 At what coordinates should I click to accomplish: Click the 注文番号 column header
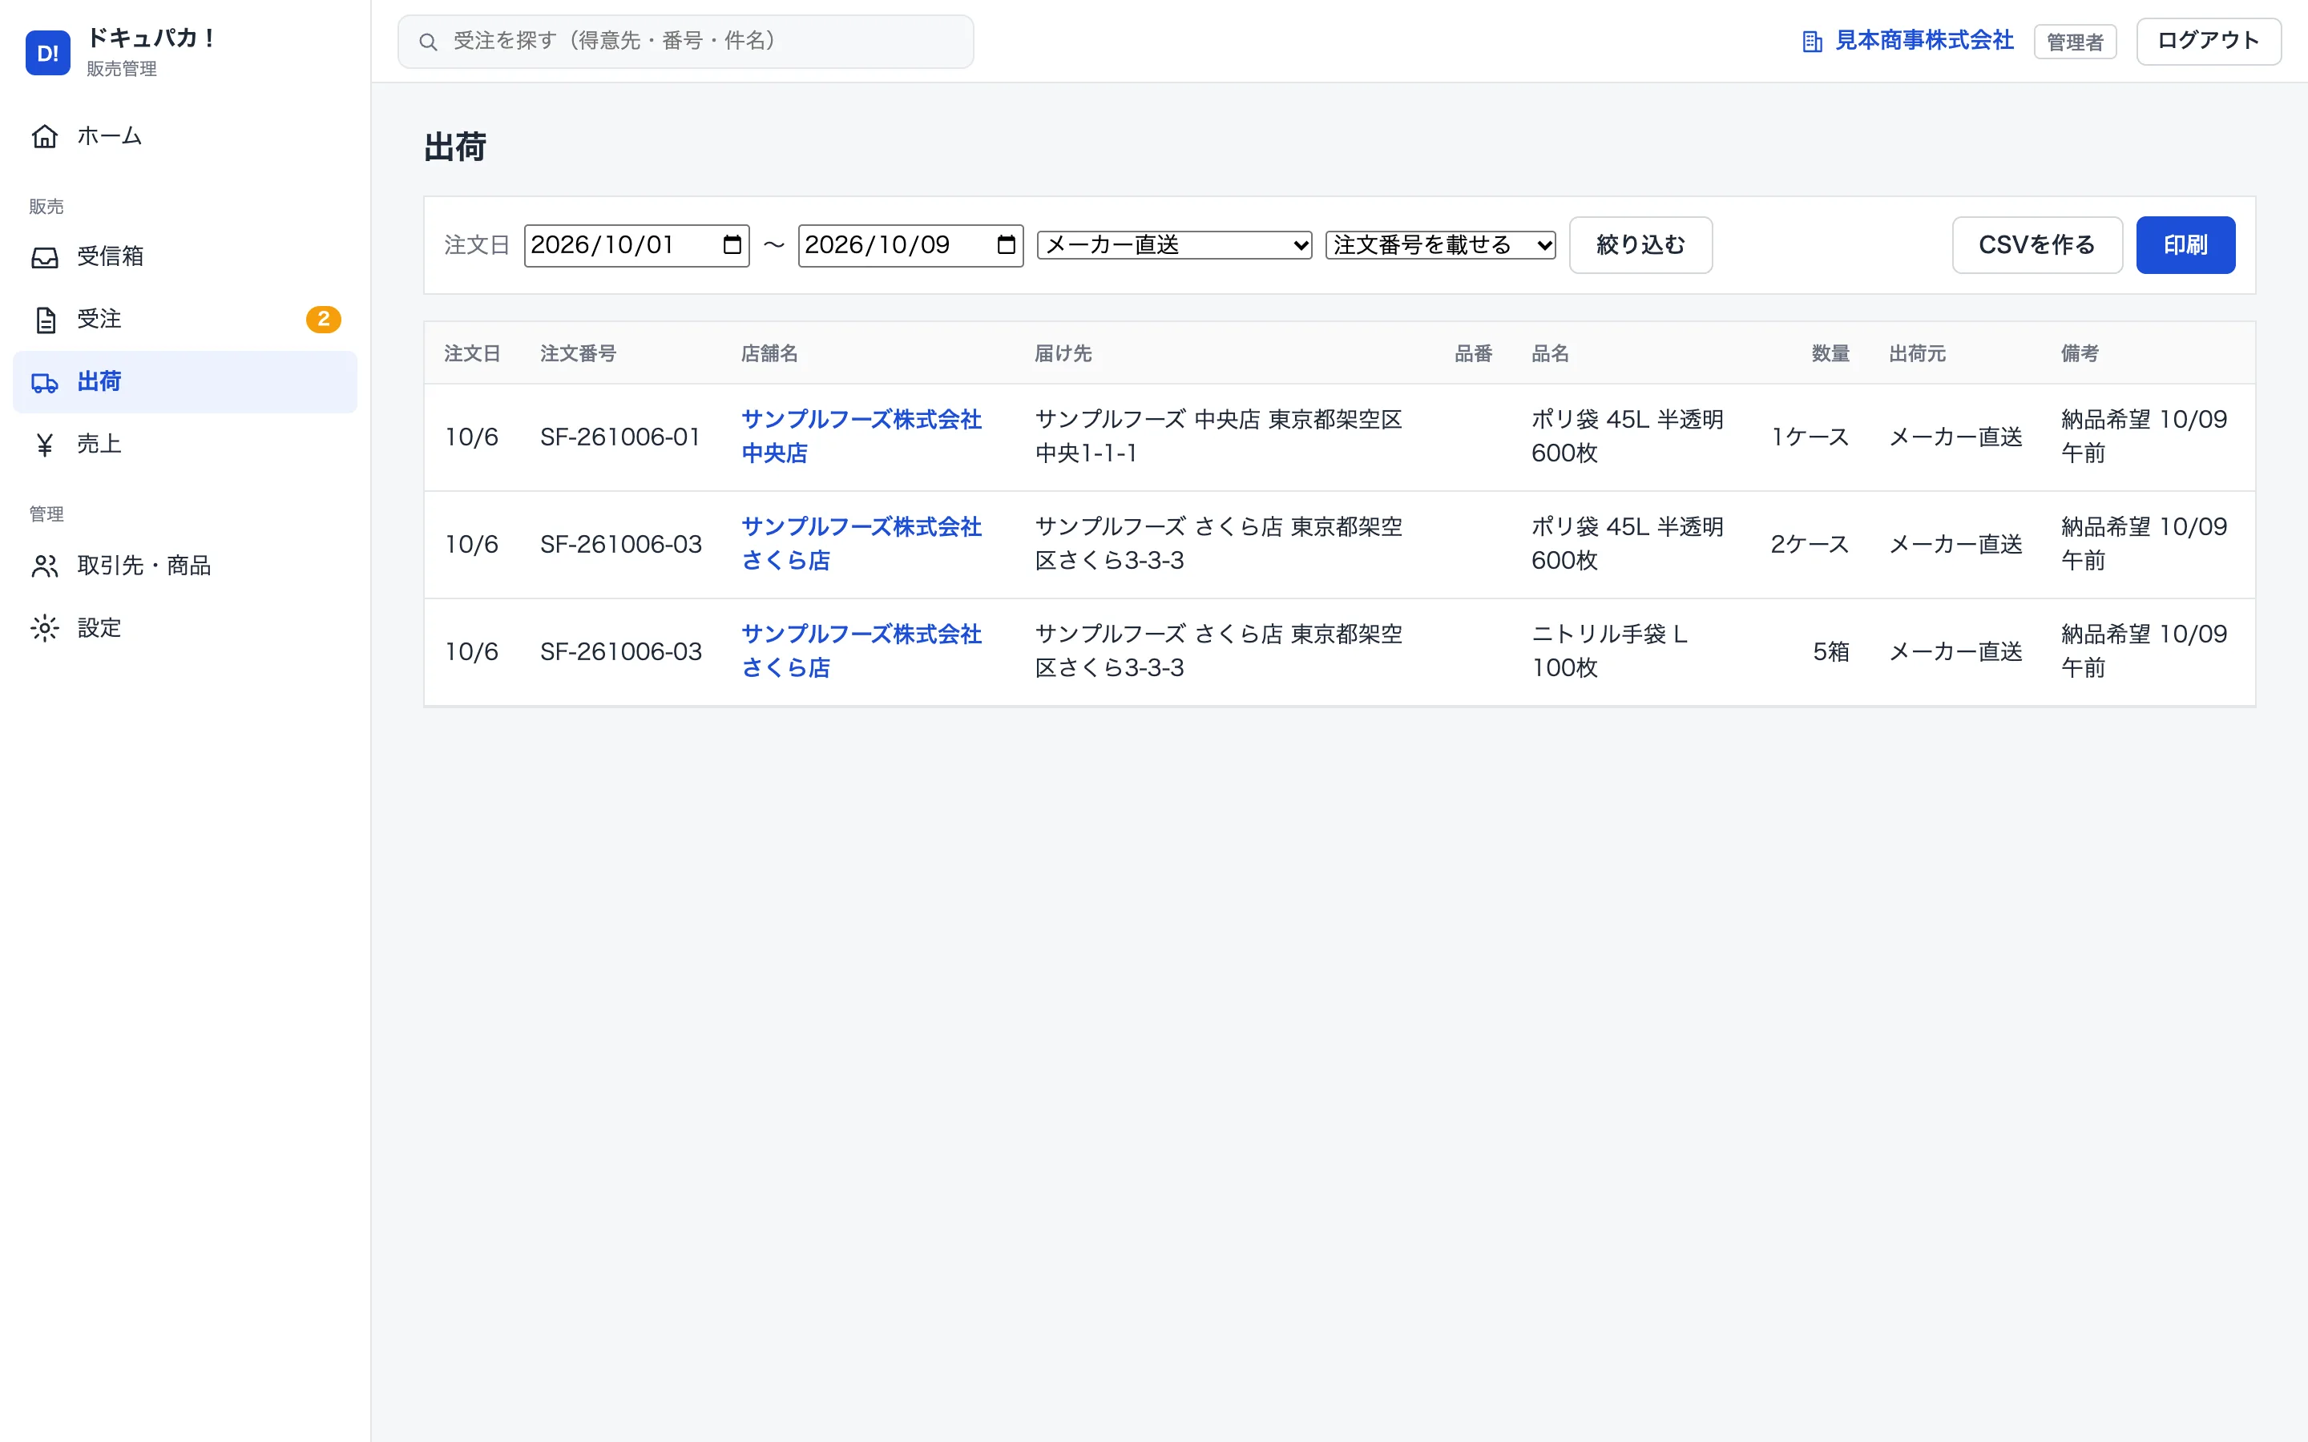[578, 354]
